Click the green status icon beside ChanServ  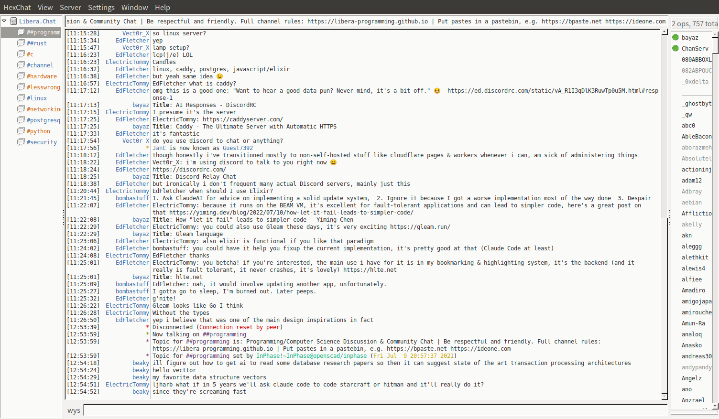675,48
